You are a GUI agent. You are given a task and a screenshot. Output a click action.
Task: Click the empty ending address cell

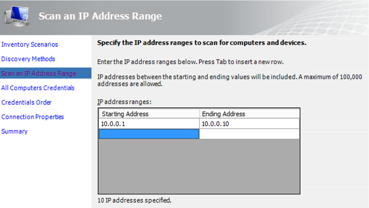[x=249, y=134]
